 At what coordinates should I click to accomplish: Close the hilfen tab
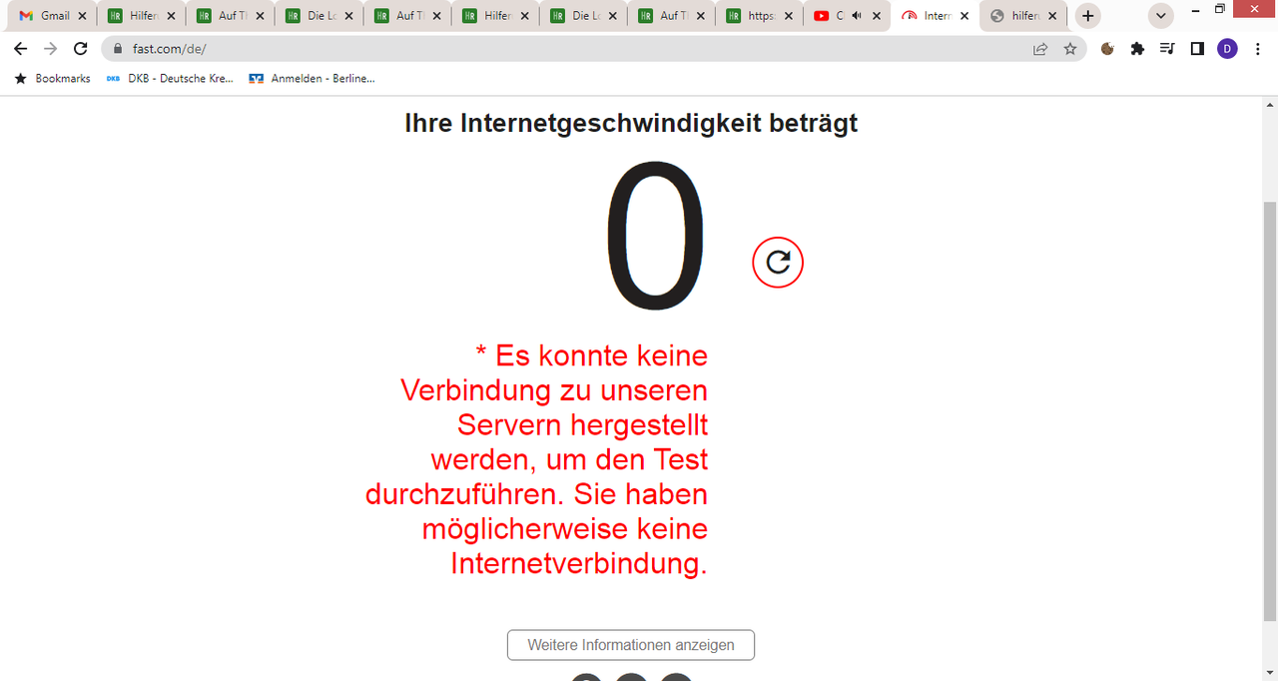tap(1052, 16)
